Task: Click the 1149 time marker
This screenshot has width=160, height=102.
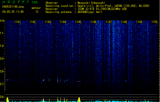Action: (139, 22)
